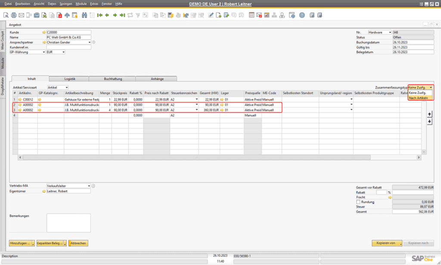Open the Bearbeiten menu
The image size is (441, 265).
pos(22,3)
